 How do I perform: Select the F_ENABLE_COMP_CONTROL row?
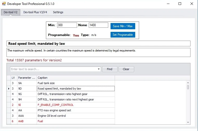pyautogui.click(x=61, y=105)
